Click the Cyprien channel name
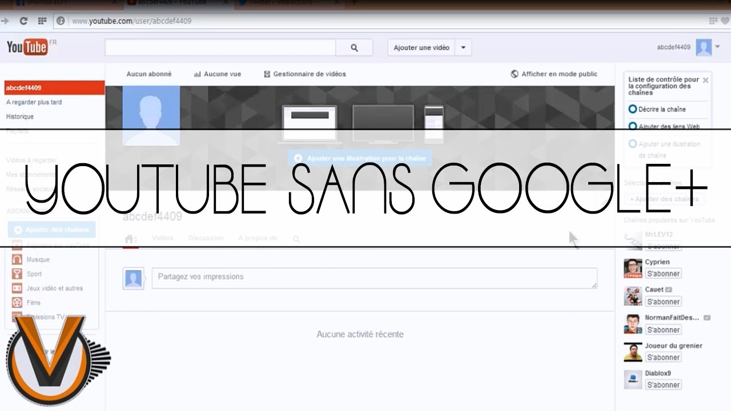Image resolution: width=731 pixels, height=411 pixels. [657, 262]
